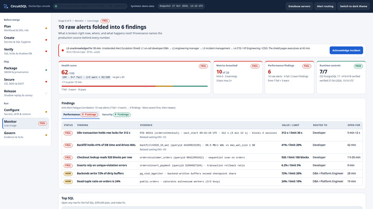Click WARN badge of Backends write 72% row
373x209 pixels.
coord(68,173)
